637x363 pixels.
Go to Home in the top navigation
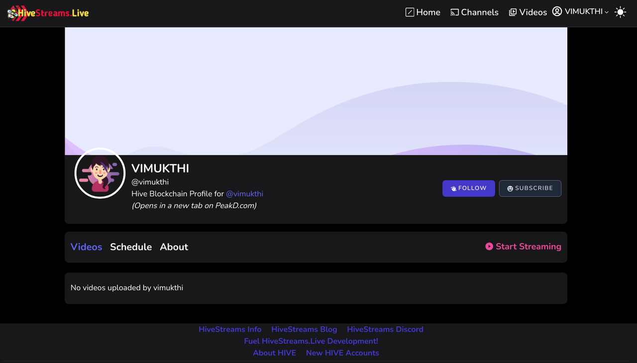(423, 12)
